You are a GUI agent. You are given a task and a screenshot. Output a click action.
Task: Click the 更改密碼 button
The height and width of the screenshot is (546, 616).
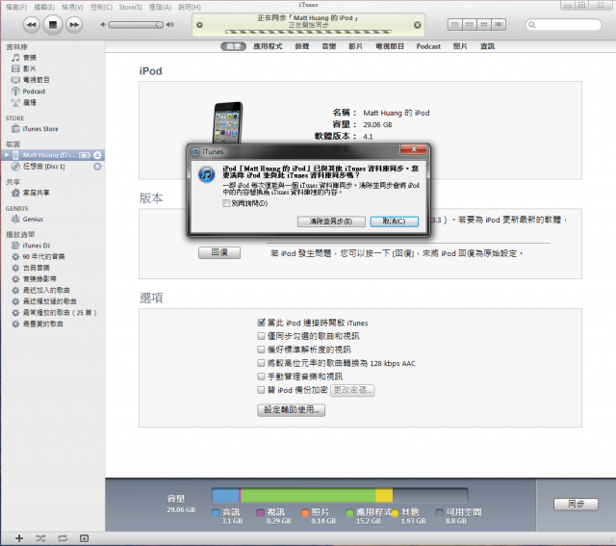tap(352, 390)
